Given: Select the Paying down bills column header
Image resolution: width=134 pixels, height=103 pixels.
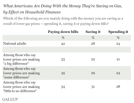Looking at the screenshot, I should (x=63, y=32).
